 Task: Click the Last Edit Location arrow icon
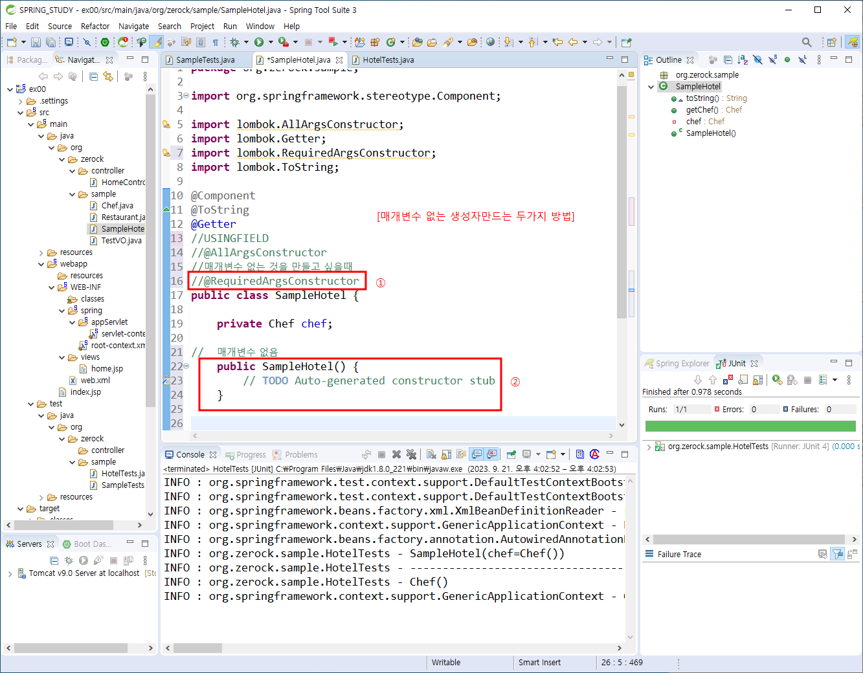click(557, 42)
